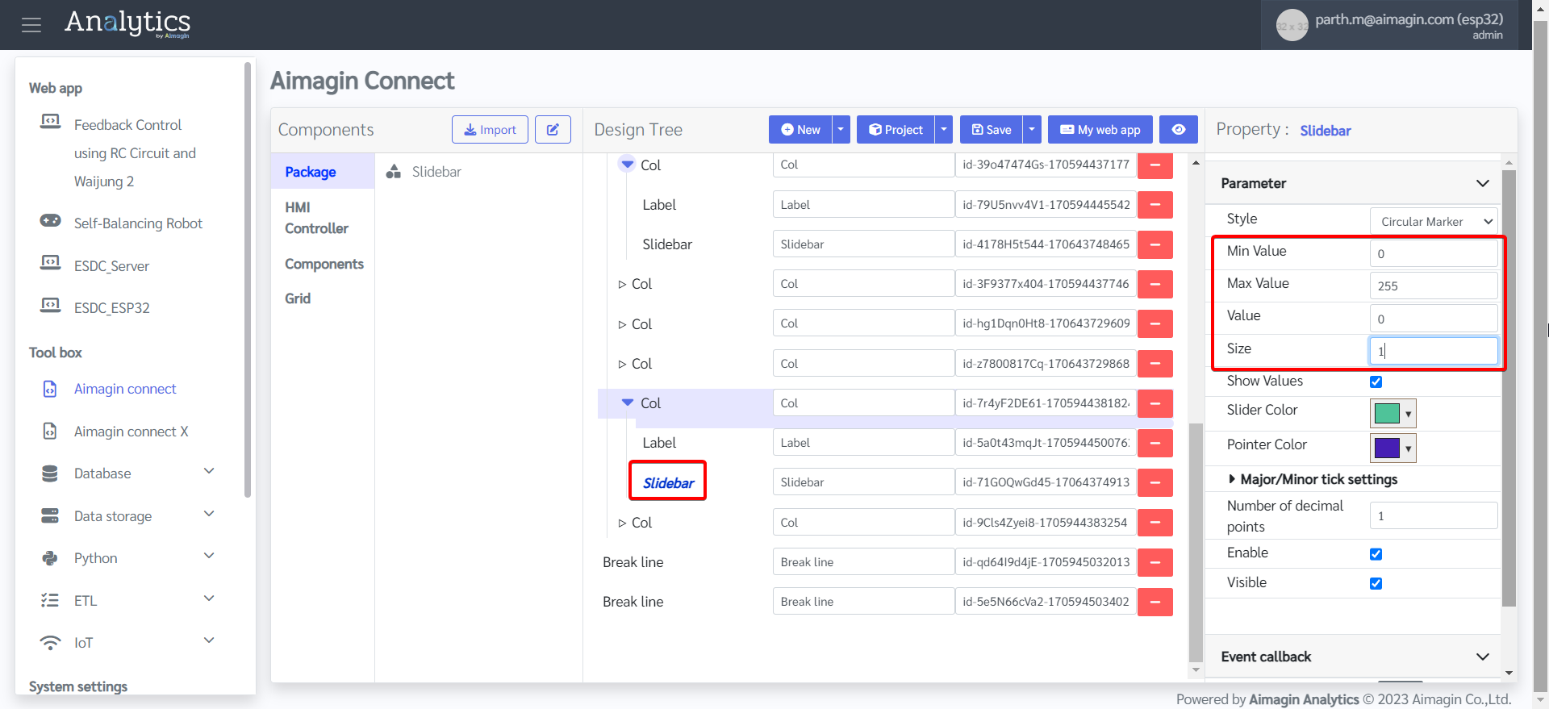This screenshot has width=1549, height=709.
Task: Click the edit components pencil icon button
Action: [553, 130]
